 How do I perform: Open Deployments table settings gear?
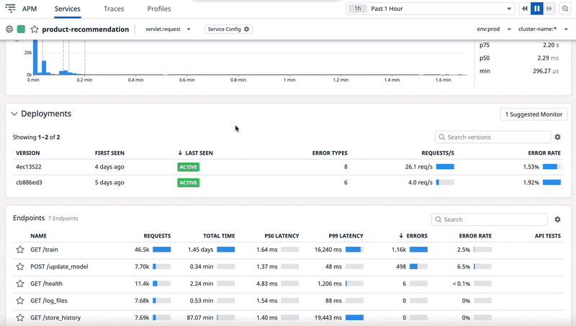click(x=557, y=137)
